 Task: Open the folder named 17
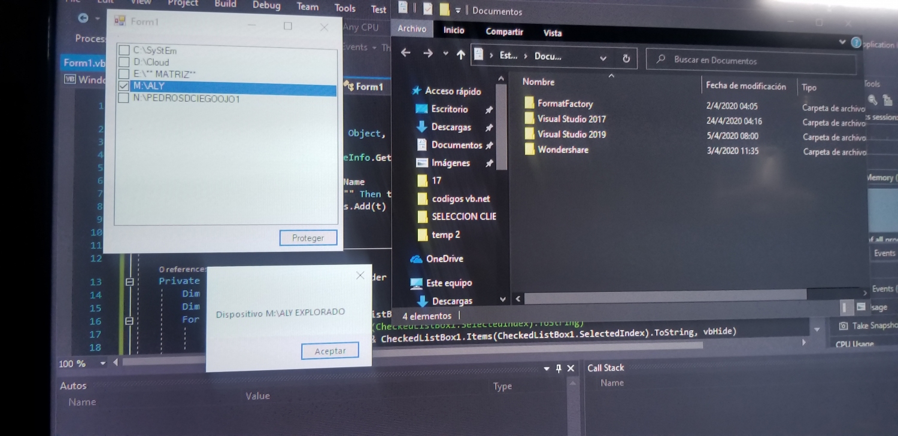point(436,180)
